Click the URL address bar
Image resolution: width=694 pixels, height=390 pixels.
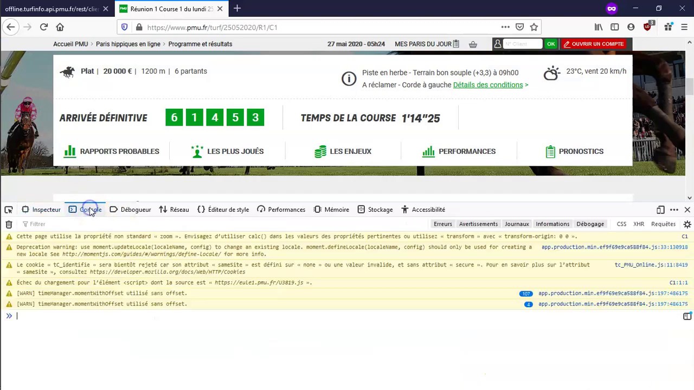323,27
